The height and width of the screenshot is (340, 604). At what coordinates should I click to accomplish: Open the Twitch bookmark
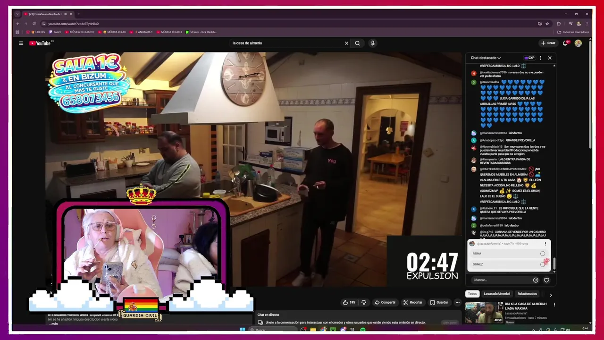tap(55, 32)
